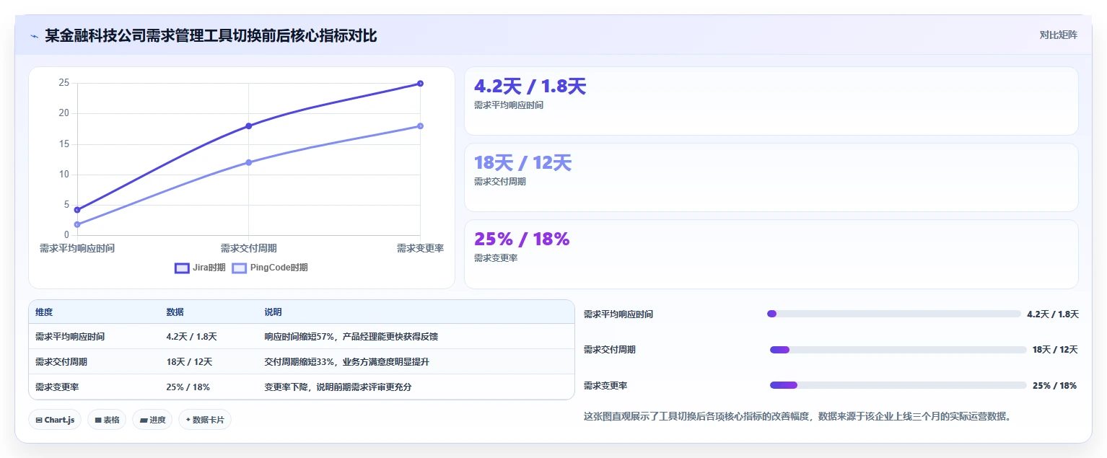Open the 25% / 18% data card
The width and height of the screenshot is (1107, 458).
771,254
